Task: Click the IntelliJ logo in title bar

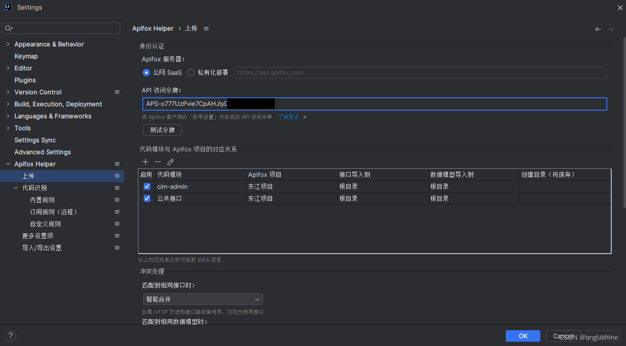Action: [x=8, y=7]
